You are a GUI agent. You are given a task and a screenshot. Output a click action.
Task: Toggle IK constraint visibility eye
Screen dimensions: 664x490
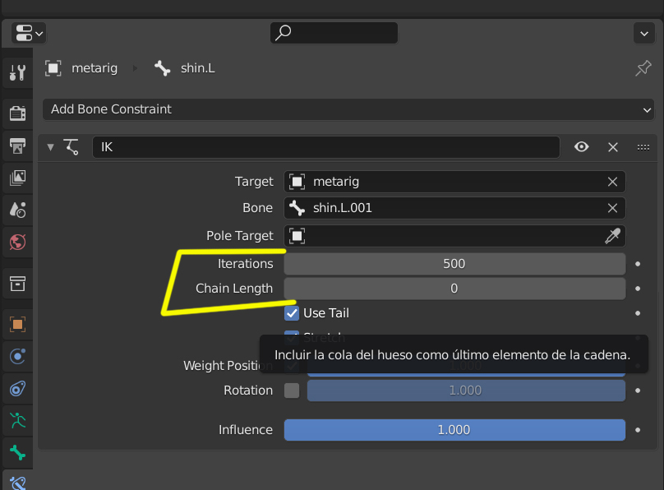click(x=582, y=147)
